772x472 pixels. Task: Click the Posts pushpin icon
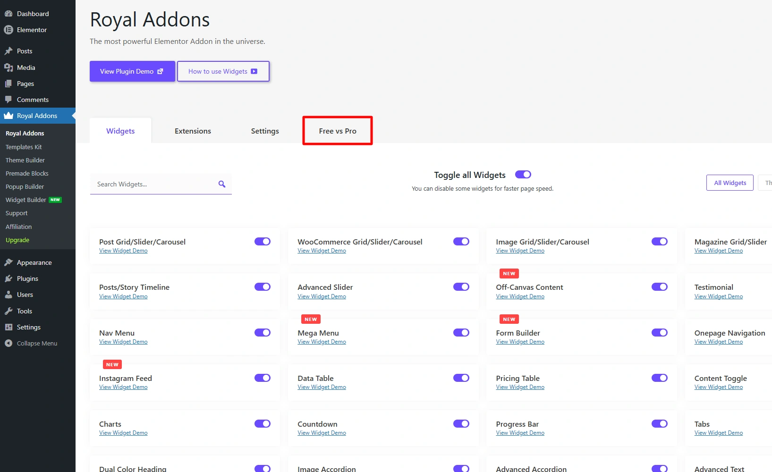coord(8,51)
